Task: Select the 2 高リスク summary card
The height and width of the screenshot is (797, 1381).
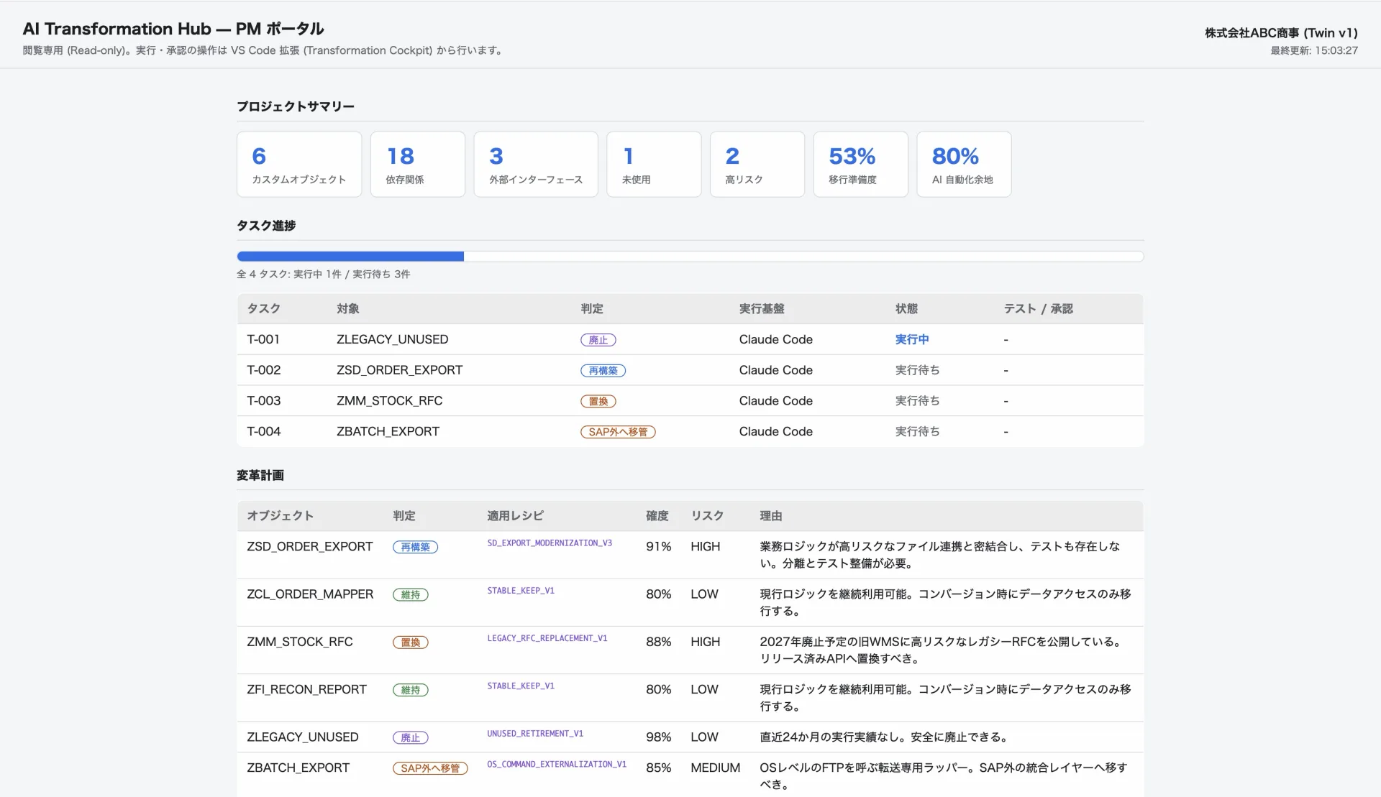Action: (x=757, y=164)
